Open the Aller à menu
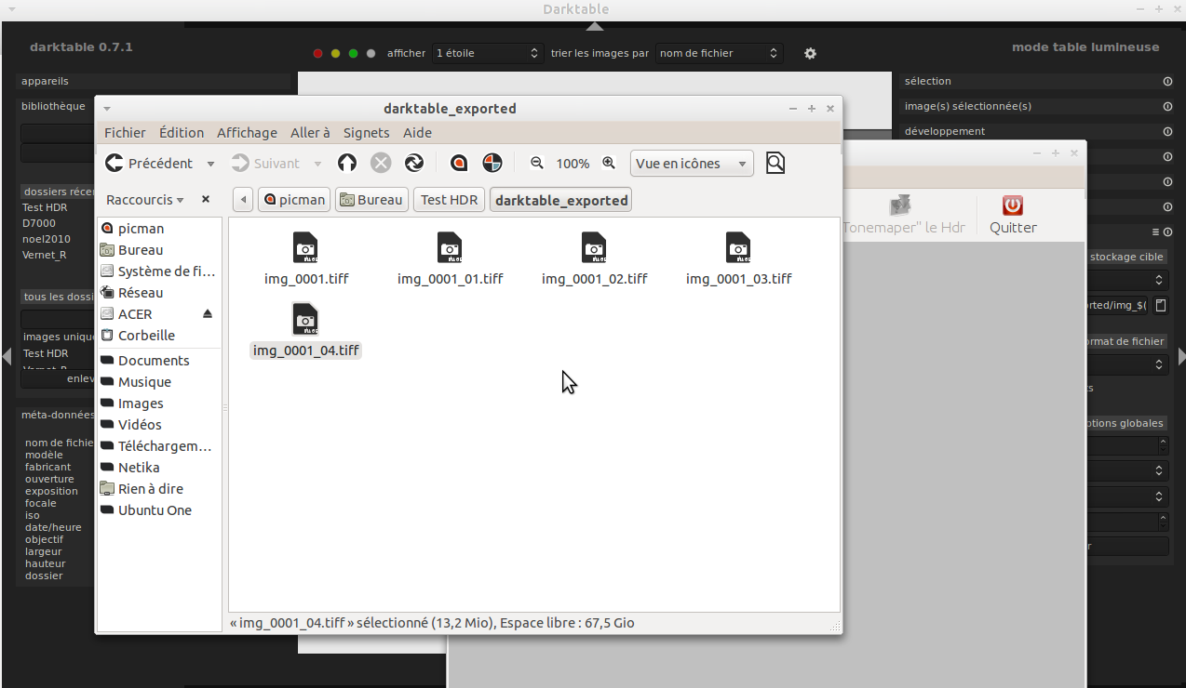1186x688 pixels. 310,133
